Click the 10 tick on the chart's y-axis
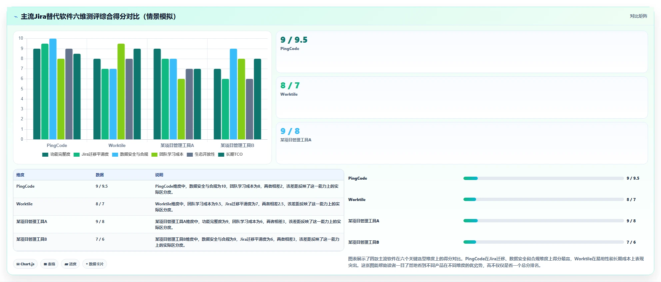The width and height of the screenshot is (661, 282). [21, 38]
